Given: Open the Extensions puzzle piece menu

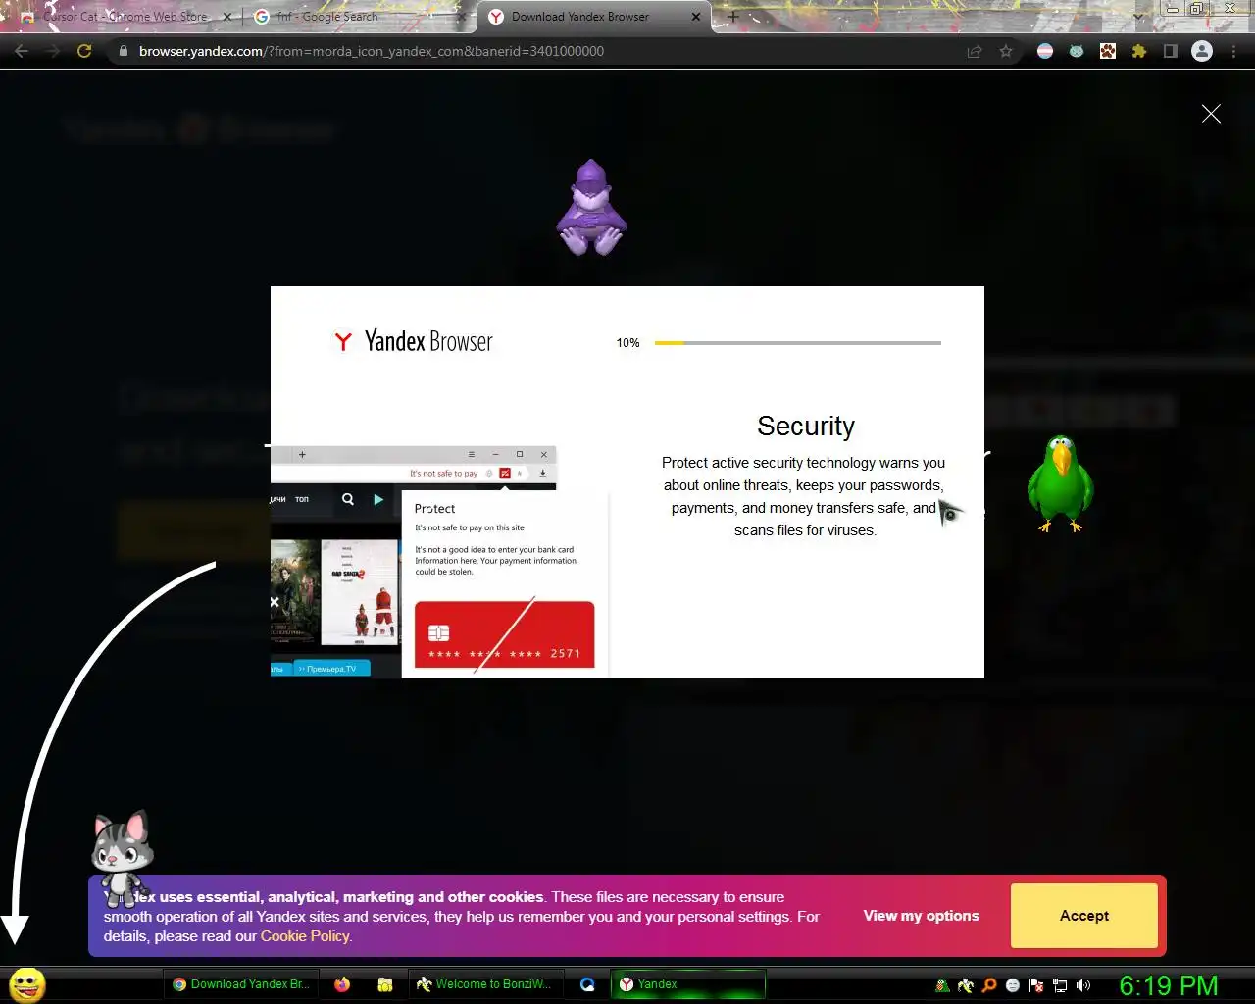Looking at the screenshot, I should click(1139, 51).
